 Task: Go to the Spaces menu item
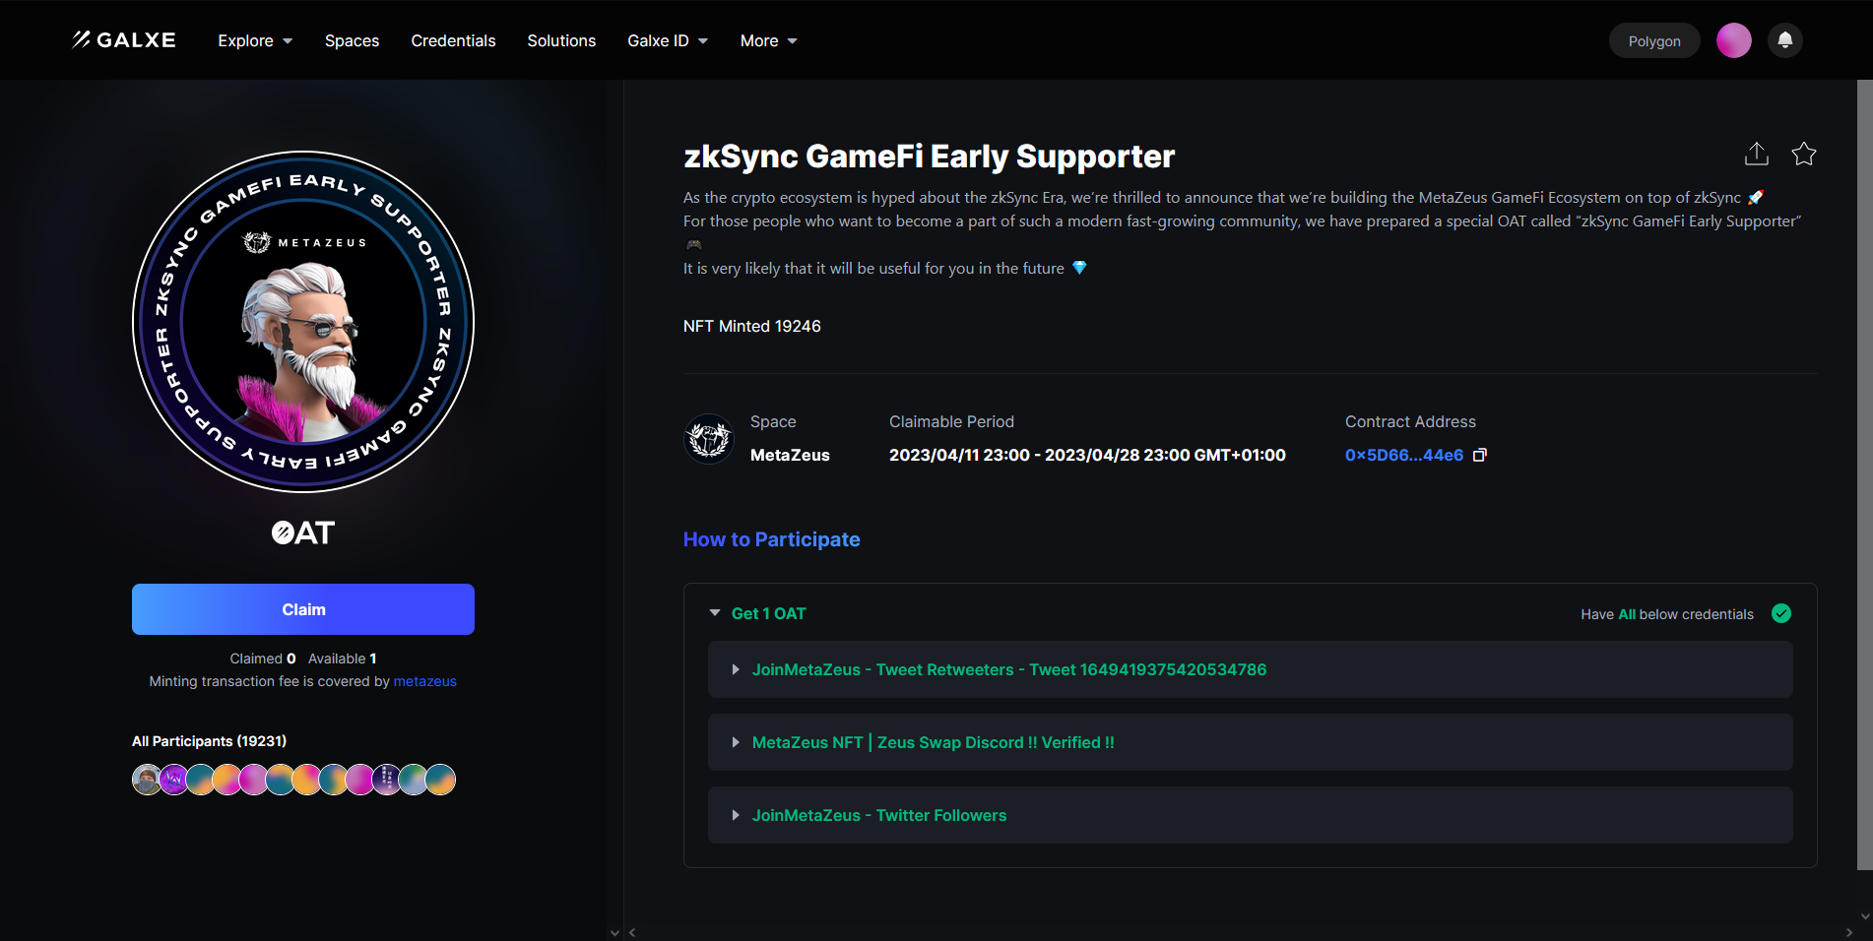(x=352, y=40)
